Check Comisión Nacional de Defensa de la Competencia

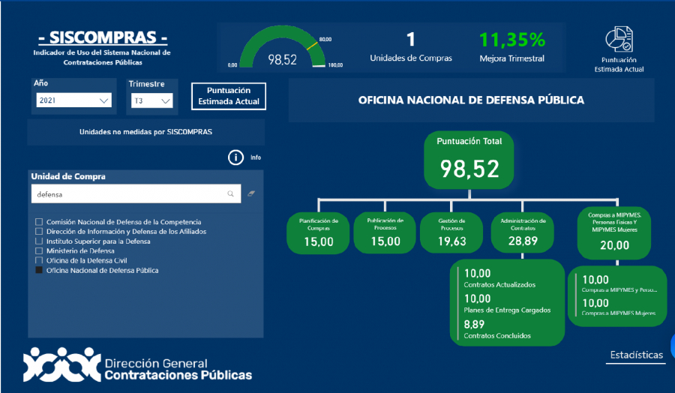click(39, 222)
